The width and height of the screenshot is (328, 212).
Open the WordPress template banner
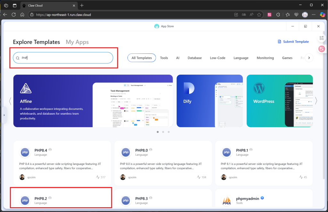pyautogui.click(x=280, y=101)
